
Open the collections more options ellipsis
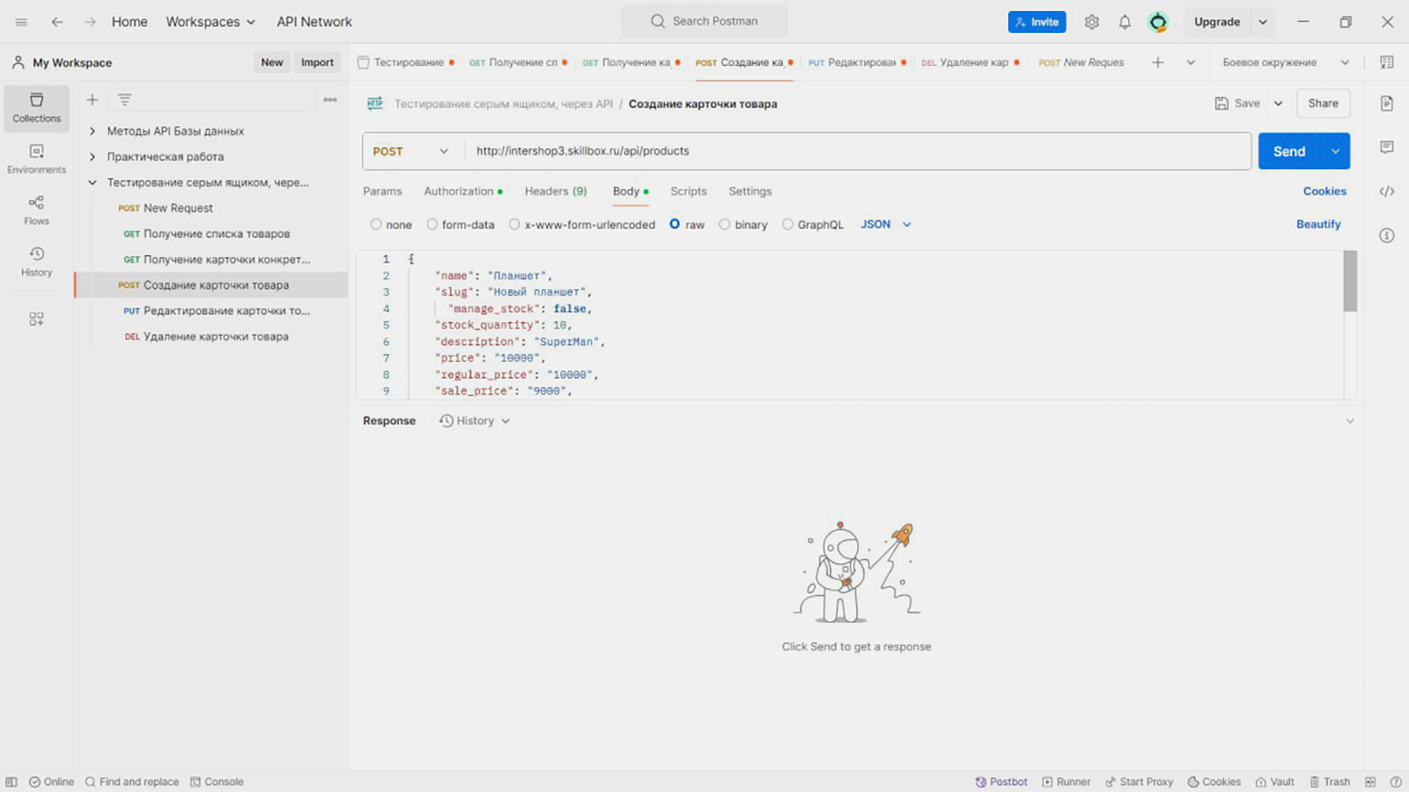point(330,100)
